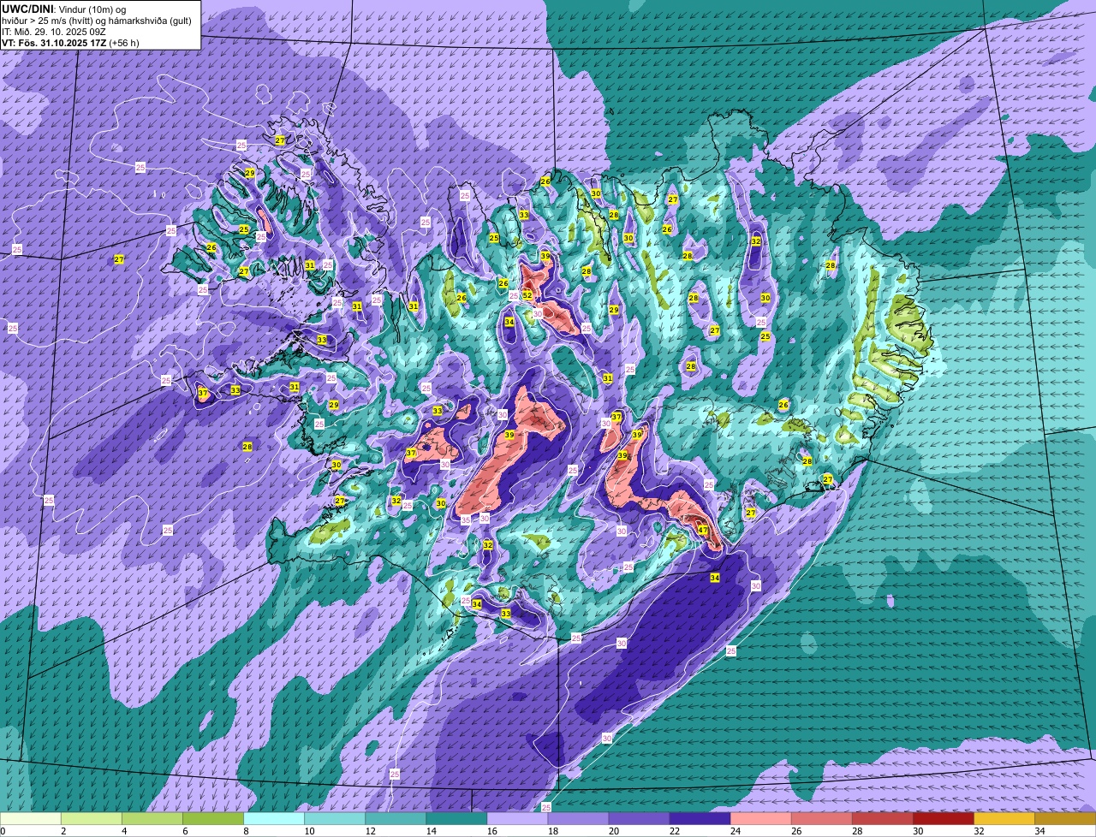
Task: Click the '(+56 h)' forecast offset text
Action: coord(124,42)
